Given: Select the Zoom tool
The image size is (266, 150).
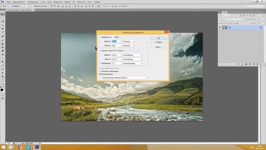Looking at the screenshot, I should [2, 84].
